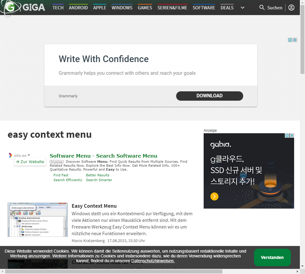
Task: Open the user account icon
Action: (x=291, y=8)
